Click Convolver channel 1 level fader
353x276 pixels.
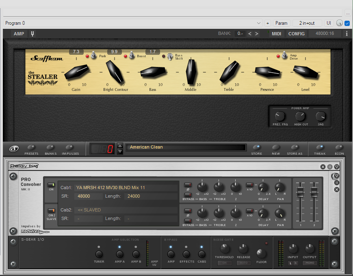pos(300,192)
